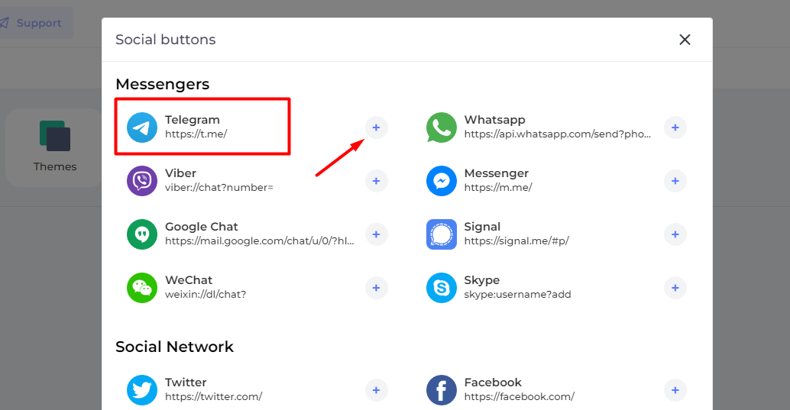Screen dimensions: 790x410
Task: Select the Twitter label text
Action: tap(186, 383)
